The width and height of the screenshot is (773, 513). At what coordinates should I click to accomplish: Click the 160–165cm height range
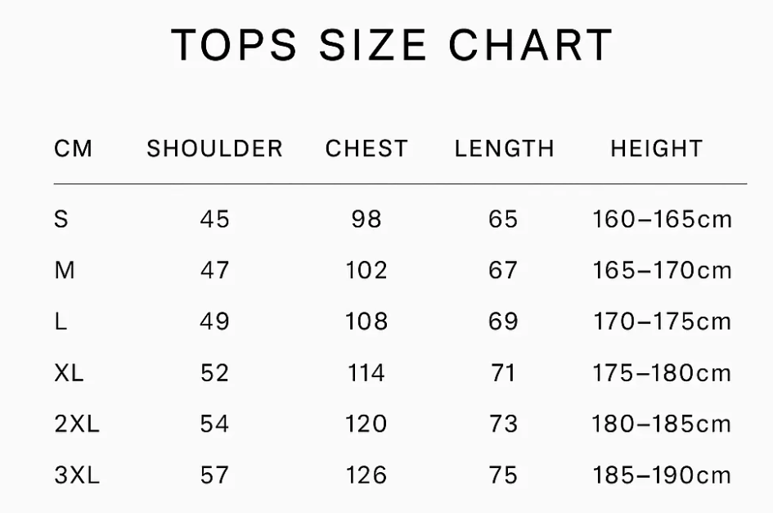pos(662,219)
